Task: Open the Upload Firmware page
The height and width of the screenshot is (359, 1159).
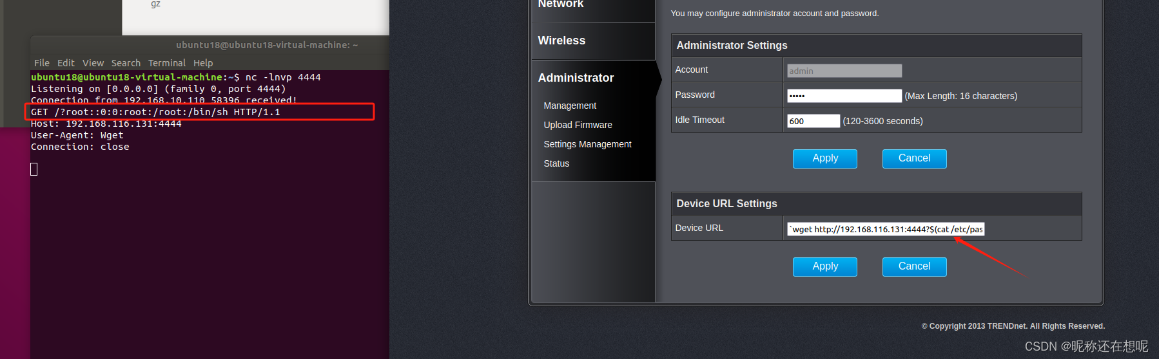Action: click(x=578, y=125)
